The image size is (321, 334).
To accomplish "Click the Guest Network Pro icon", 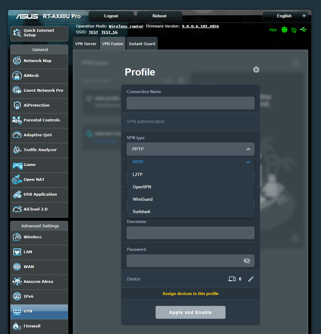I will pos(17,90).
